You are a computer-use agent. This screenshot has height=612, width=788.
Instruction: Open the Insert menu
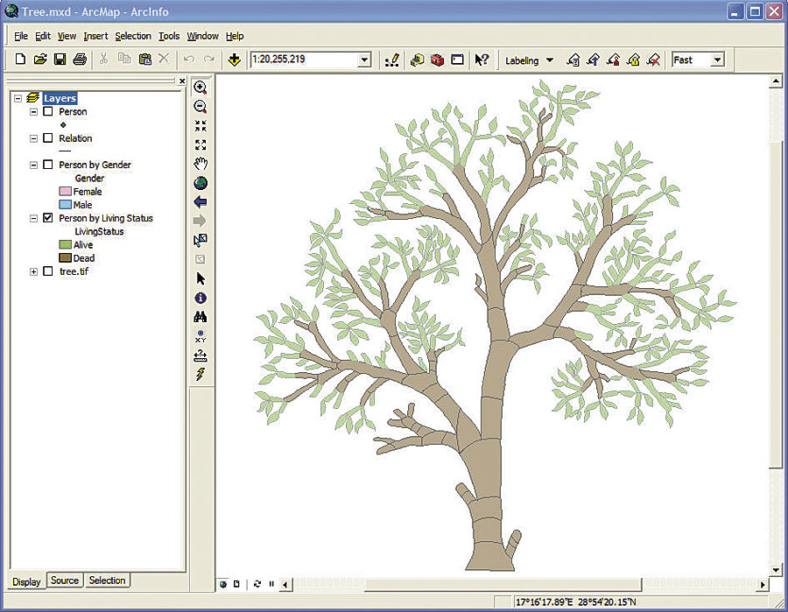click(95, 36)
